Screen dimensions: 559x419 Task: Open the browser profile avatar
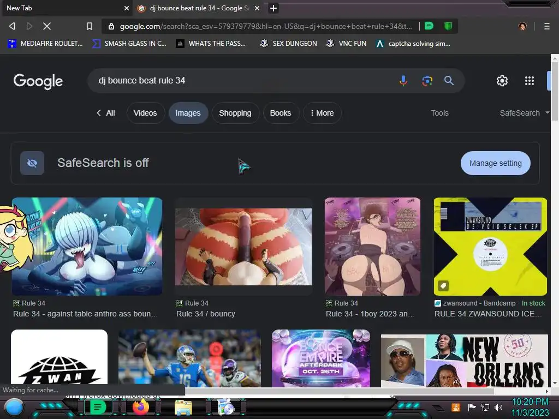point(522,26)
